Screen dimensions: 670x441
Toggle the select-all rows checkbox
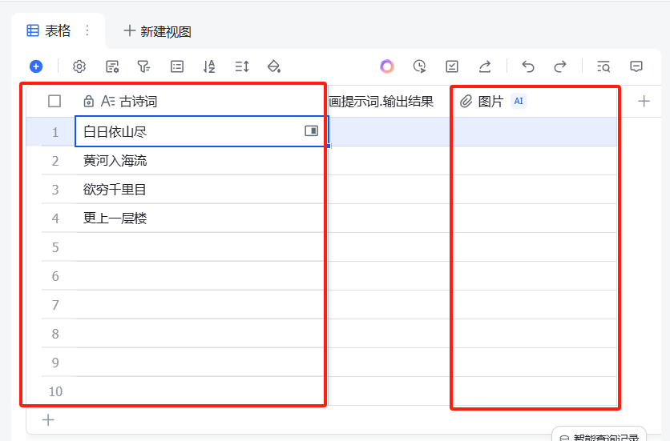point(54,101)
